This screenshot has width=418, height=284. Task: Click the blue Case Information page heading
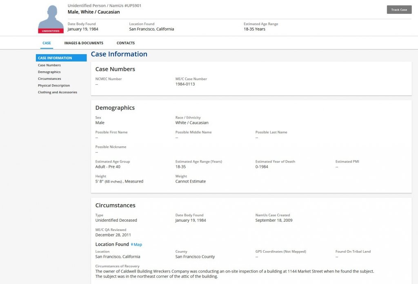[119, 54]
